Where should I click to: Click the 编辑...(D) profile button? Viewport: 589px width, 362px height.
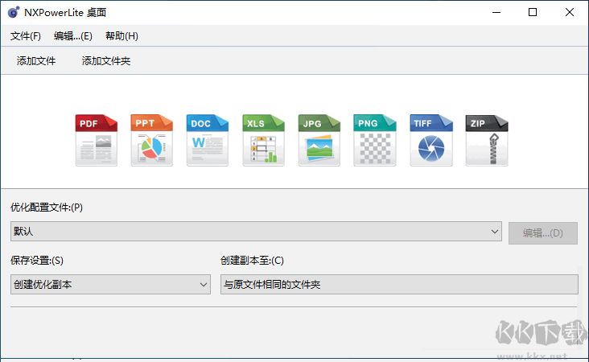[543, 233]
